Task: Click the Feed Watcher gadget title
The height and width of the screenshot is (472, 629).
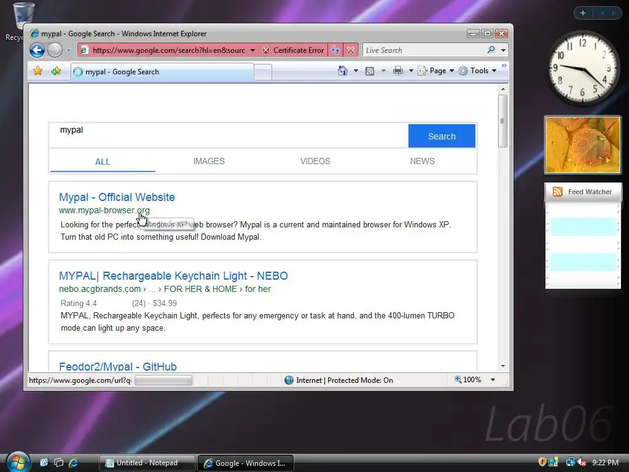Action: pos(590,192)
